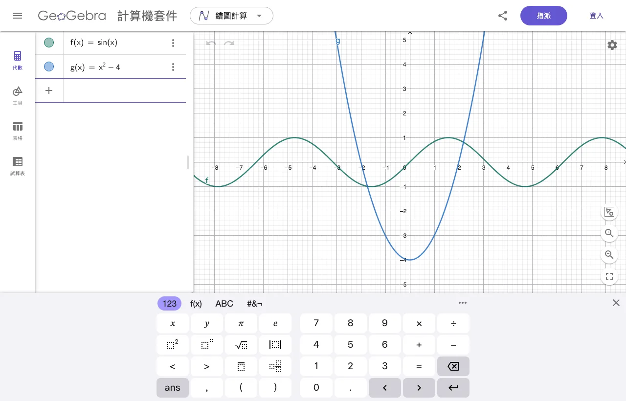Open the Table (表格) sidebar panel
Viewport: 626px width, 401px height.
[18, 131]
